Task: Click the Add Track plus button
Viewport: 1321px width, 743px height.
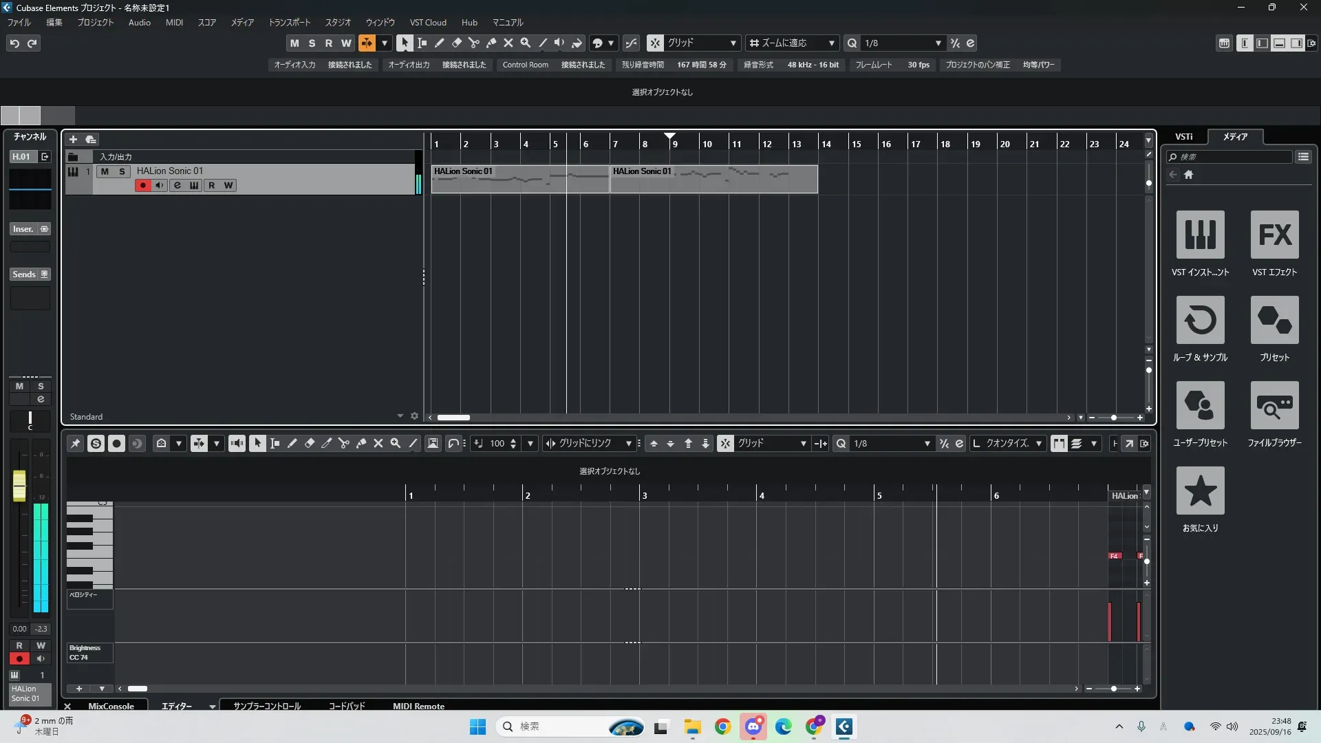Action: [73, 139]
